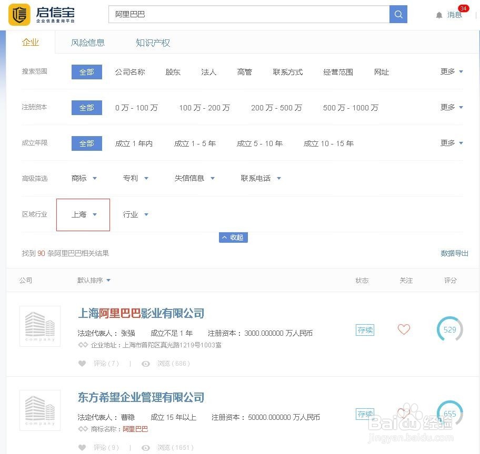Viewport: 480px width, 454px height.
Task: Click the comment icon next to 评论(7)
Action: tap(82, 363)
